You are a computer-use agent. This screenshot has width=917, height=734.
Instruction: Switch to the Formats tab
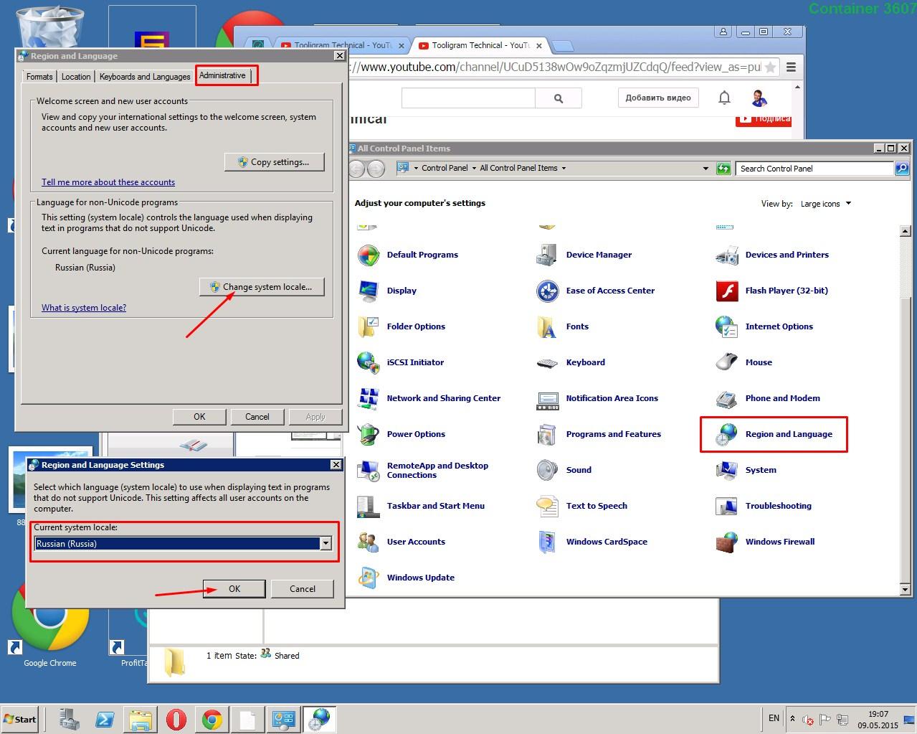(39, 77)
